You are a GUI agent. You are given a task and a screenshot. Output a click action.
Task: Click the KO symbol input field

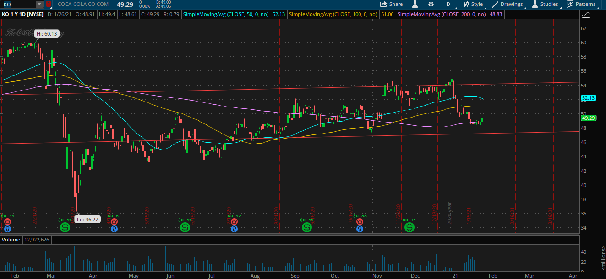coord(18,4)
